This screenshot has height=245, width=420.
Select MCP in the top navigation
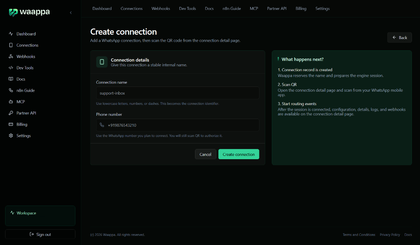tap(254, 8)
